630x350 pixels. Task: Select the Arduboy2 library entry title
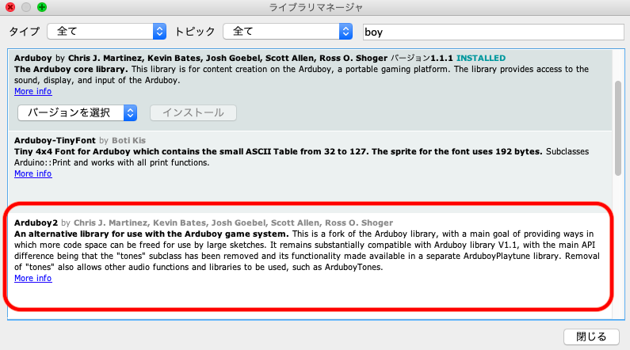(x=36, y=223)
